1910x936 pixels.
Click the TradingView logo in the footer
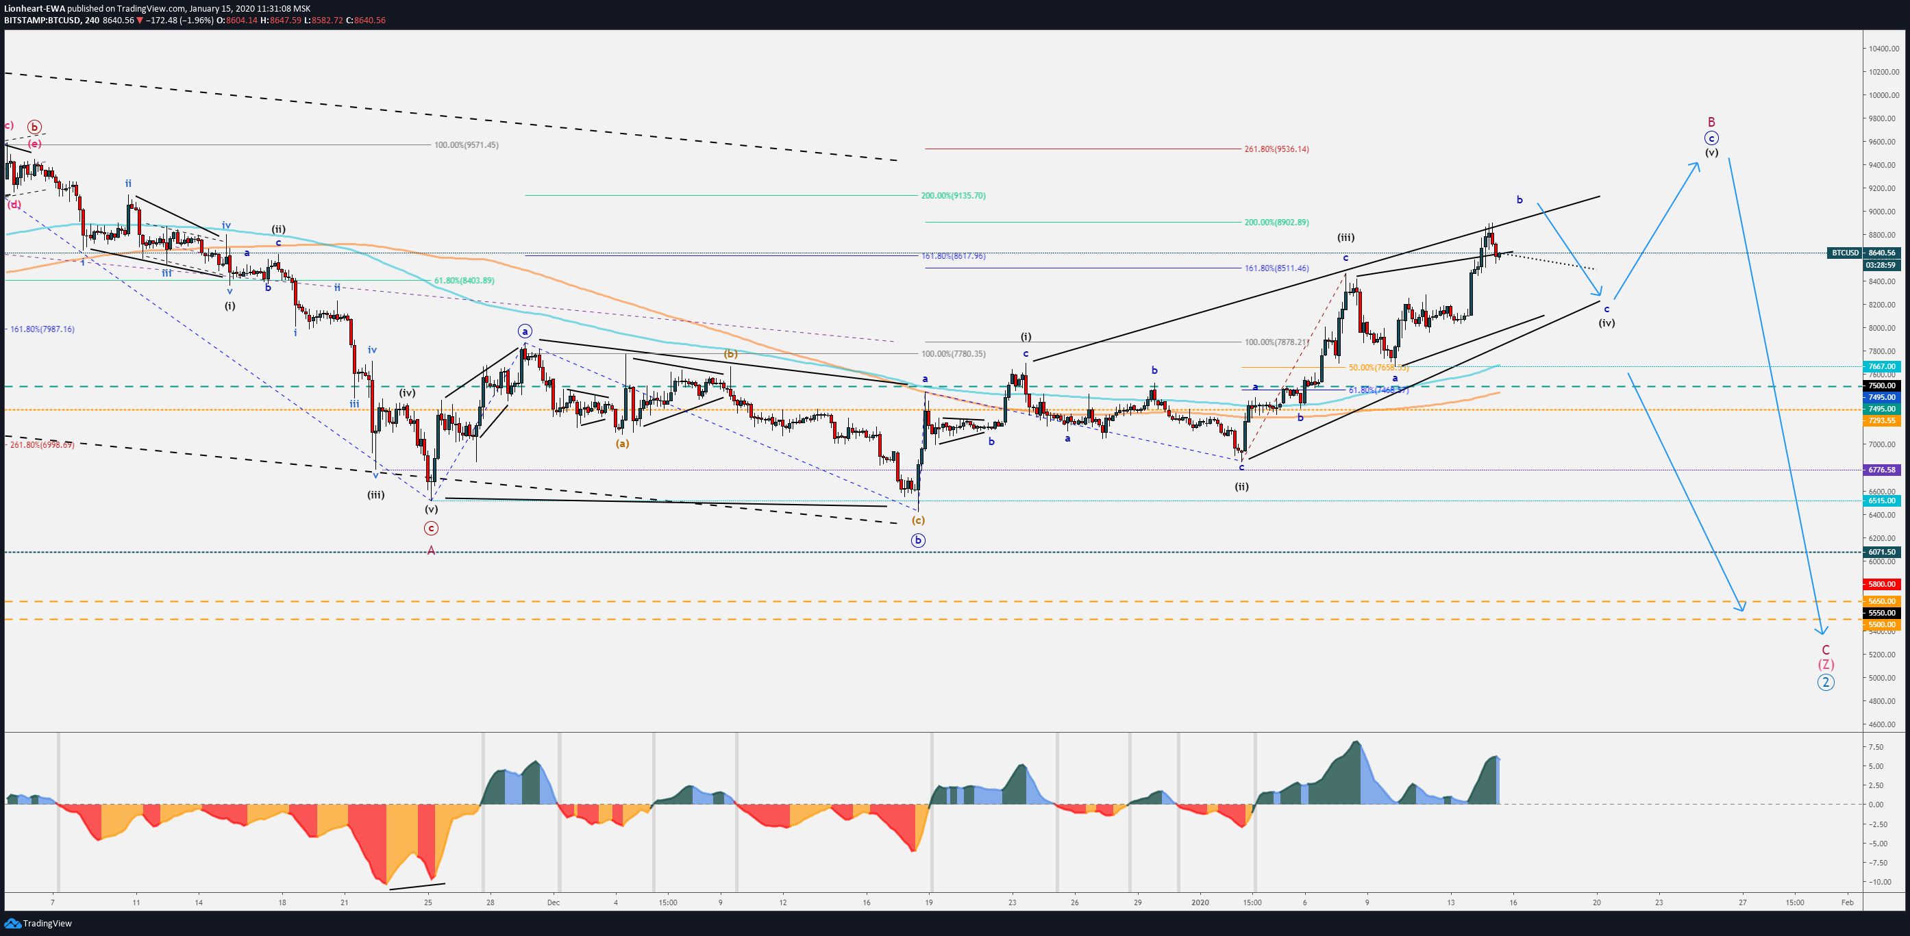[38, 924]
